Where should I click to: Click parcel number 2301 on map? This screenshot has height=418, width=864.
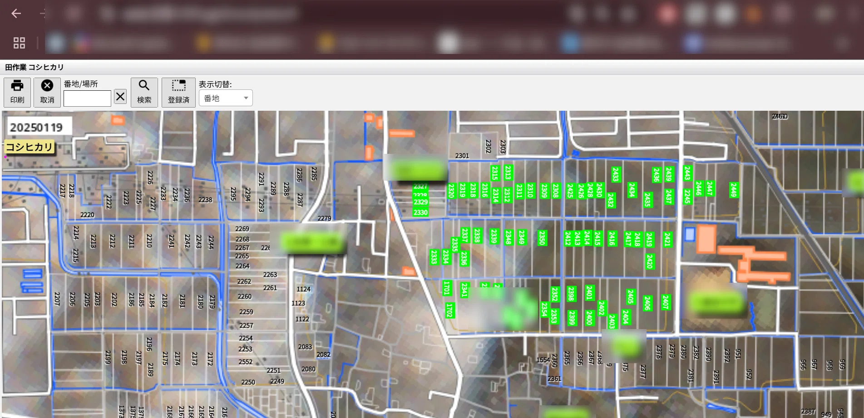(x=462, y=156)
